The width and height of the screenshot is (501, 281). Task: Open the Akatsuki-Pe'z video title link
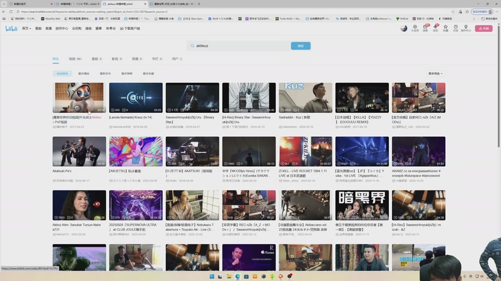point(62,171)
